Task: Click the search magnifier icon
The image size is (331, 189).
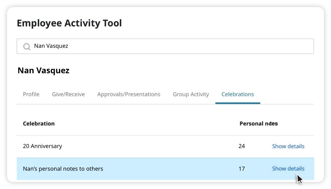Action: pyautogui.click(x=27, y=46)
